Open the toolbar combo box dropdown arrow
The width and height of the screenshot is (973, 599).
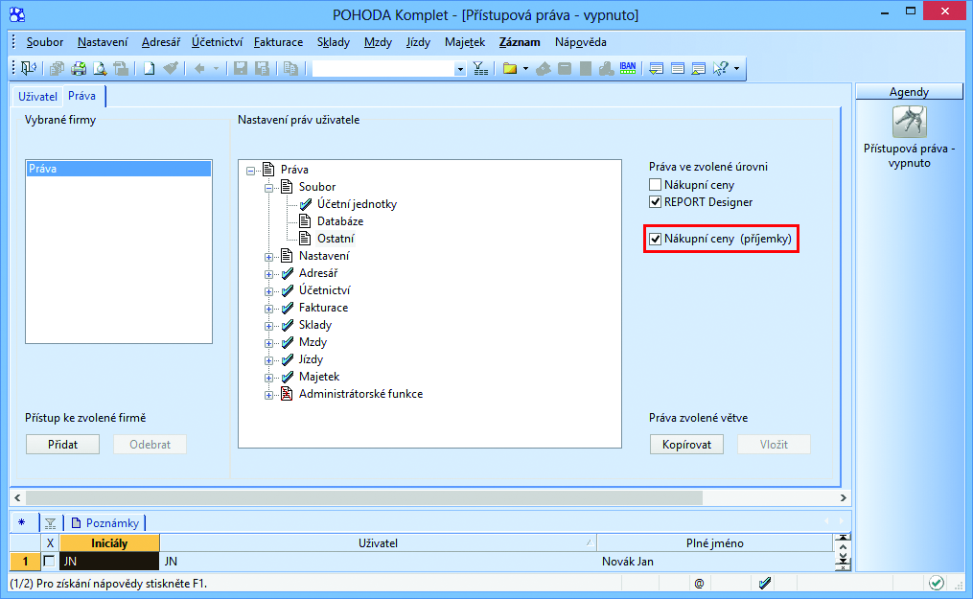click(x=460, y=69)
